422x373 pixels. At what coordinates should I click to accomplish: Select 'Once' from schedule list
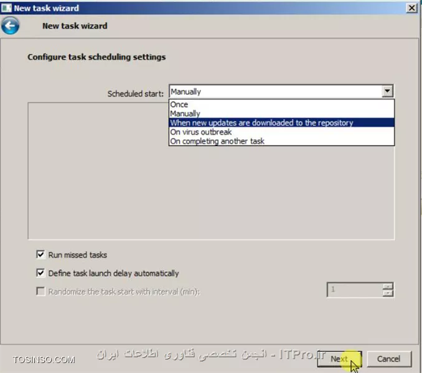pyautogui.click(x=281, y=104)
